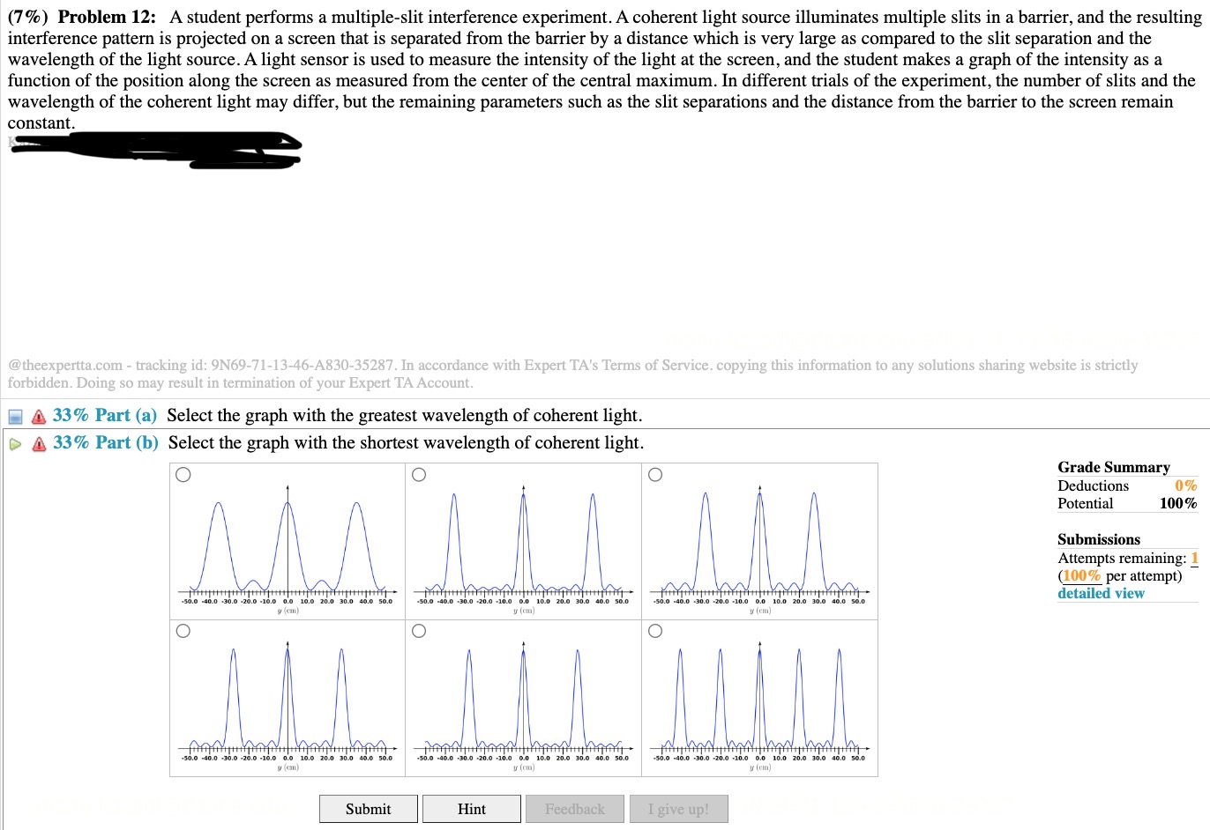Click the disabled Feedback button
1210x830 pixels.
click(x=574, y=808)
